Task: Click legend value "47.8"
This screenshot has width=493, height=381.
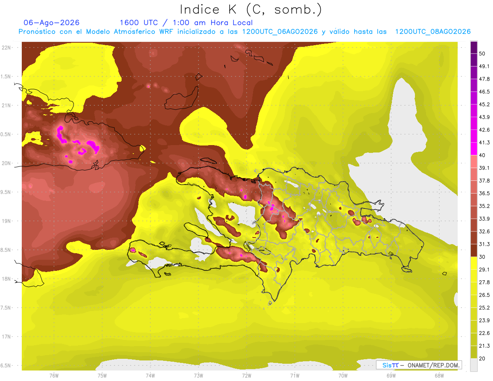Action: coord(484,79)
